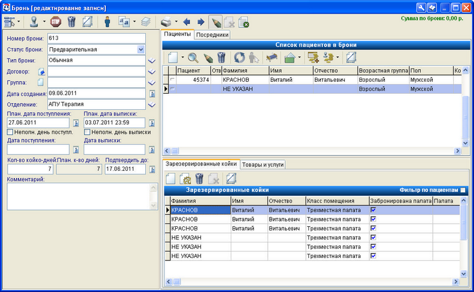Click the page with green X icon
The width and height of the screenshot is (474, 292).
[x=243, y=22]
